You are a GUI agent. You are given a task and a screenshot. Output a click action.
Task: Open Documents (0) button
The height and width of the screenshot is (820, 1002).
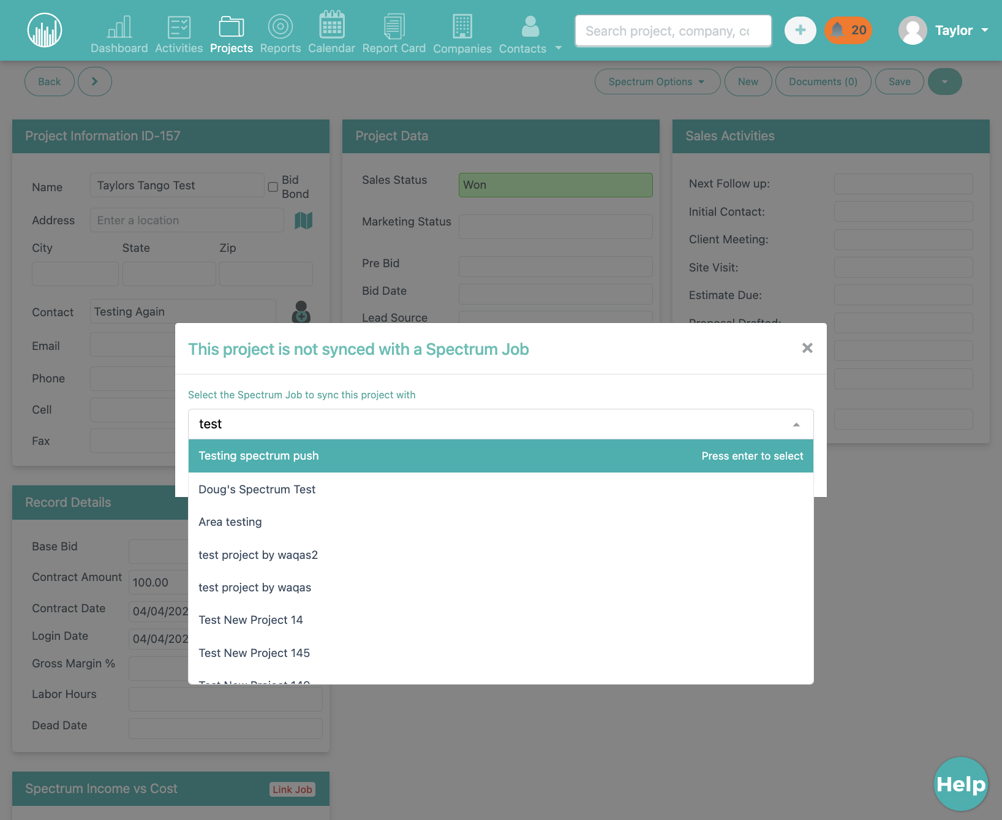point(823,82)
